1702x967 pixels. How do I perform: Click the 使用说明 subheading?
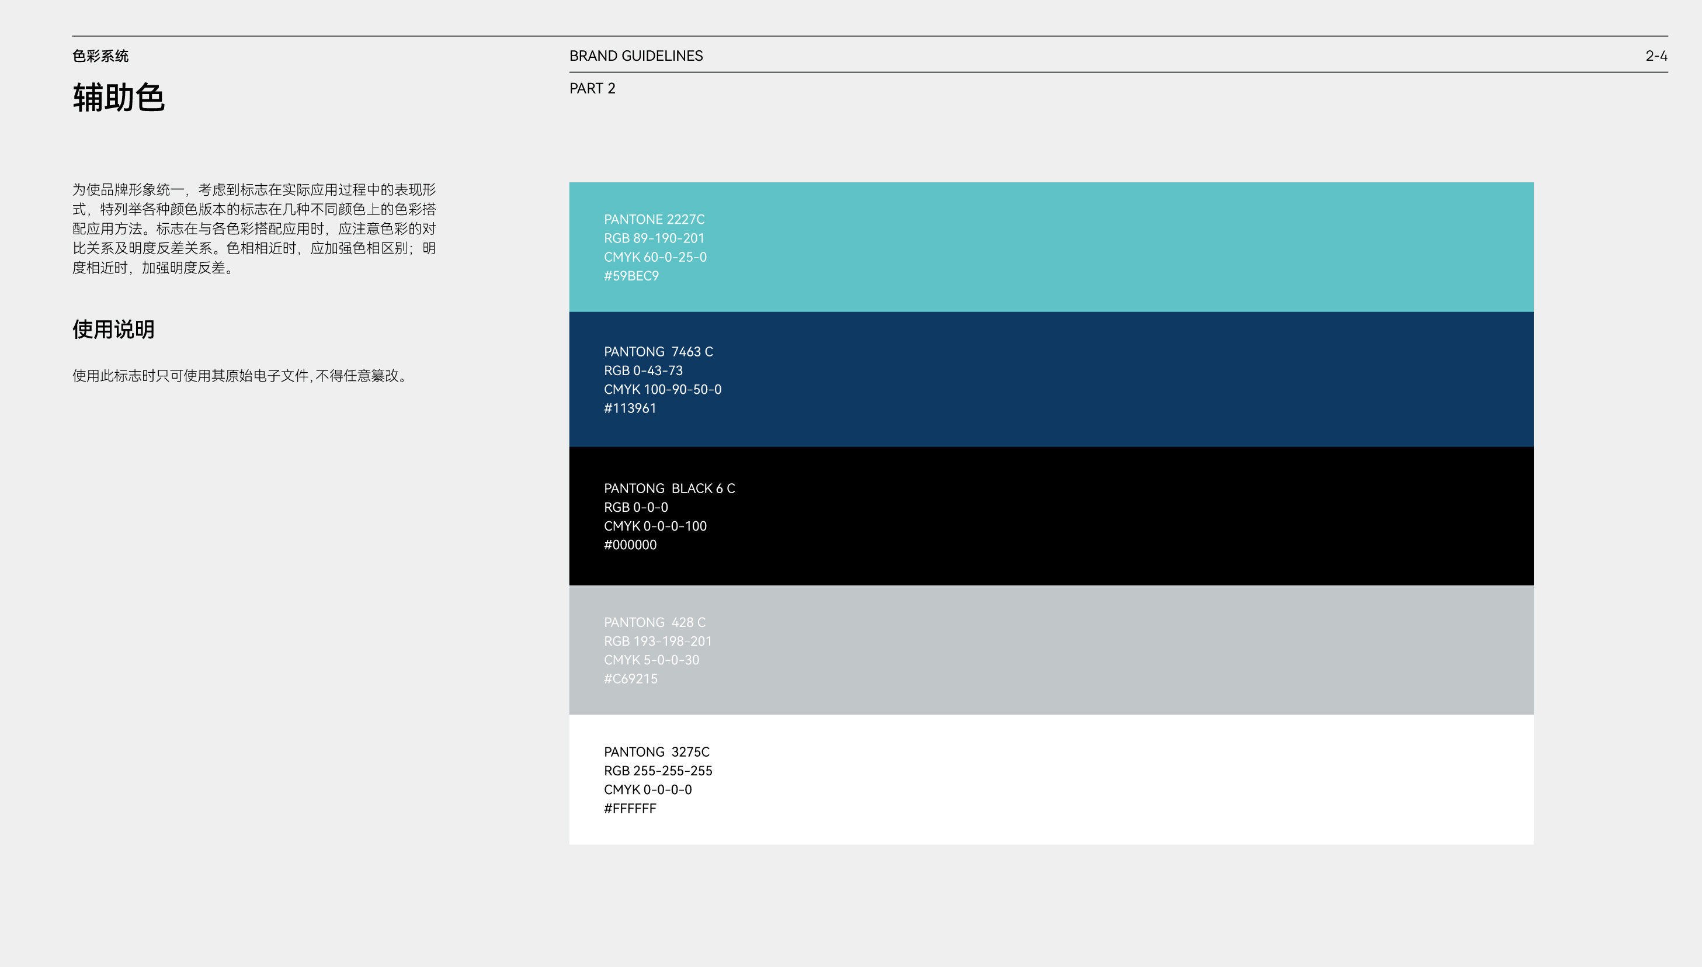click(113, 330)
